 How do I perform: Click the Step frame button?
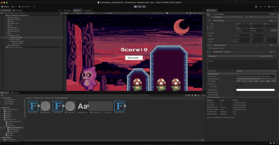(x=144, y=7)
